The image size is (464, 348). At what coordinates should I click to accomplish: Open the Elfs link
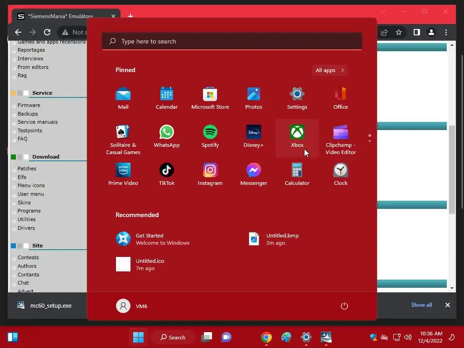pos(22,177)
